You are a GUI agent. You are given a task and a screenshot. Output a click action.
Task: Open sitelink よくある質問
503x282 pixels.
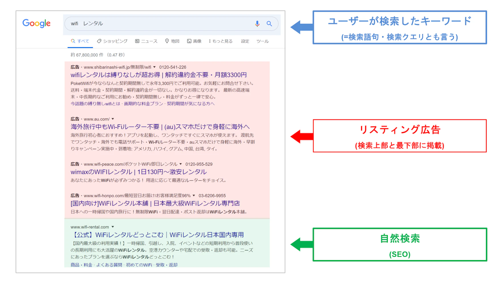109,265
